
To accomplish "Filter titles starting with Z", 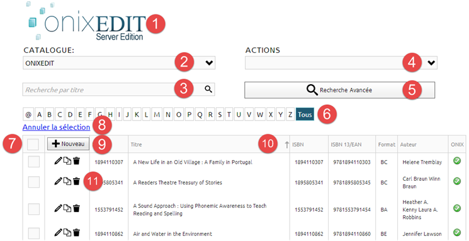I will (x=290, y=115).
